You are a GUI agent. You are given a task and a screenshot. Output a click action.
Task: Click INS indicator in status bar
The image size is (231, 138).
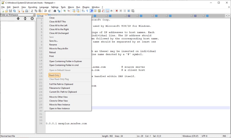[224, 136]
